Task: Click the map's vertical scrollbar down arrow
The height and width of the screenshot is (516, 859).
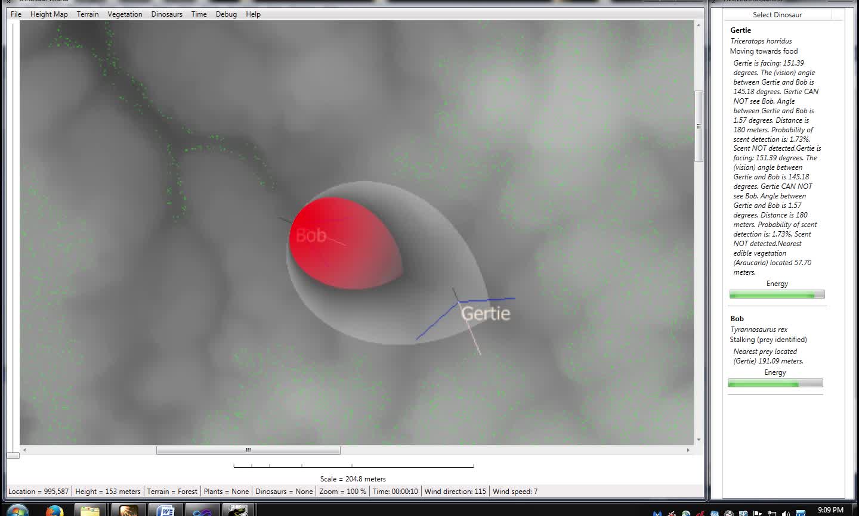Action: click(699, 440)
